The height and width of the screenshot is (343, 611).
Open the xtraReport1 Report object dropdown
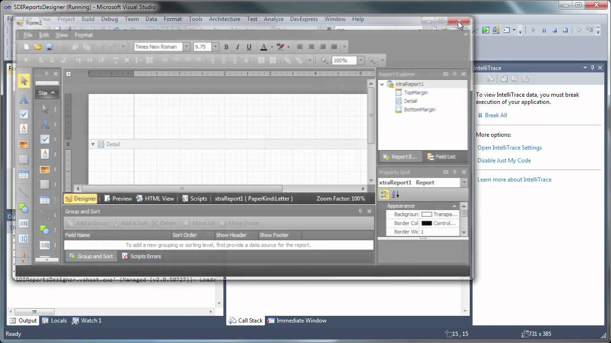click(464, 182)
